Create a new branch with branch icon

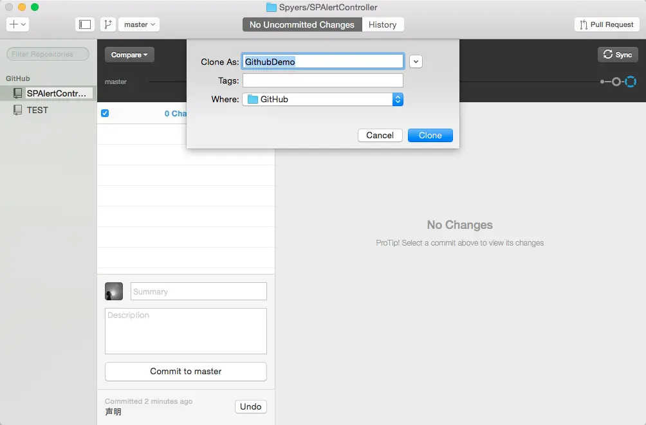(108, 24)
